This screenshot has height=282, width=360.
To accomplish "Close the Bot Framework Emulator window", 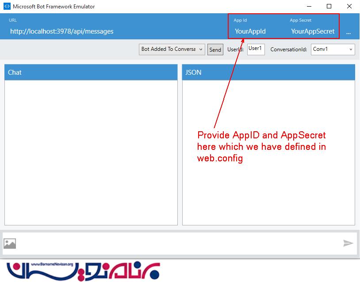I will (349, 6).
